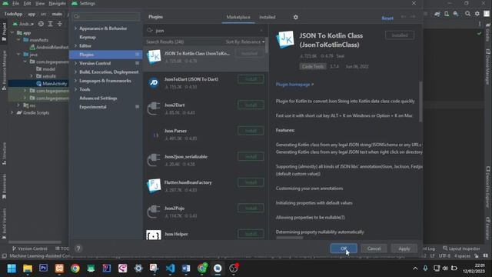Install the FlutterJsonBeanFactory plugin
This screenshot has width=492, height=277.
(251, 182)
